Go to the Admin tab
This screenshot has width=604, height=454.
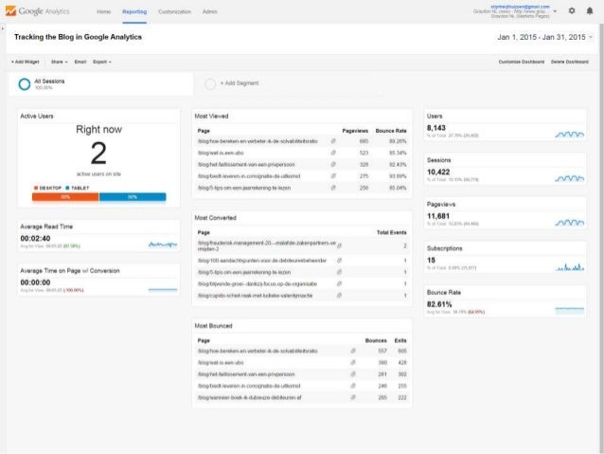point(212,10)
